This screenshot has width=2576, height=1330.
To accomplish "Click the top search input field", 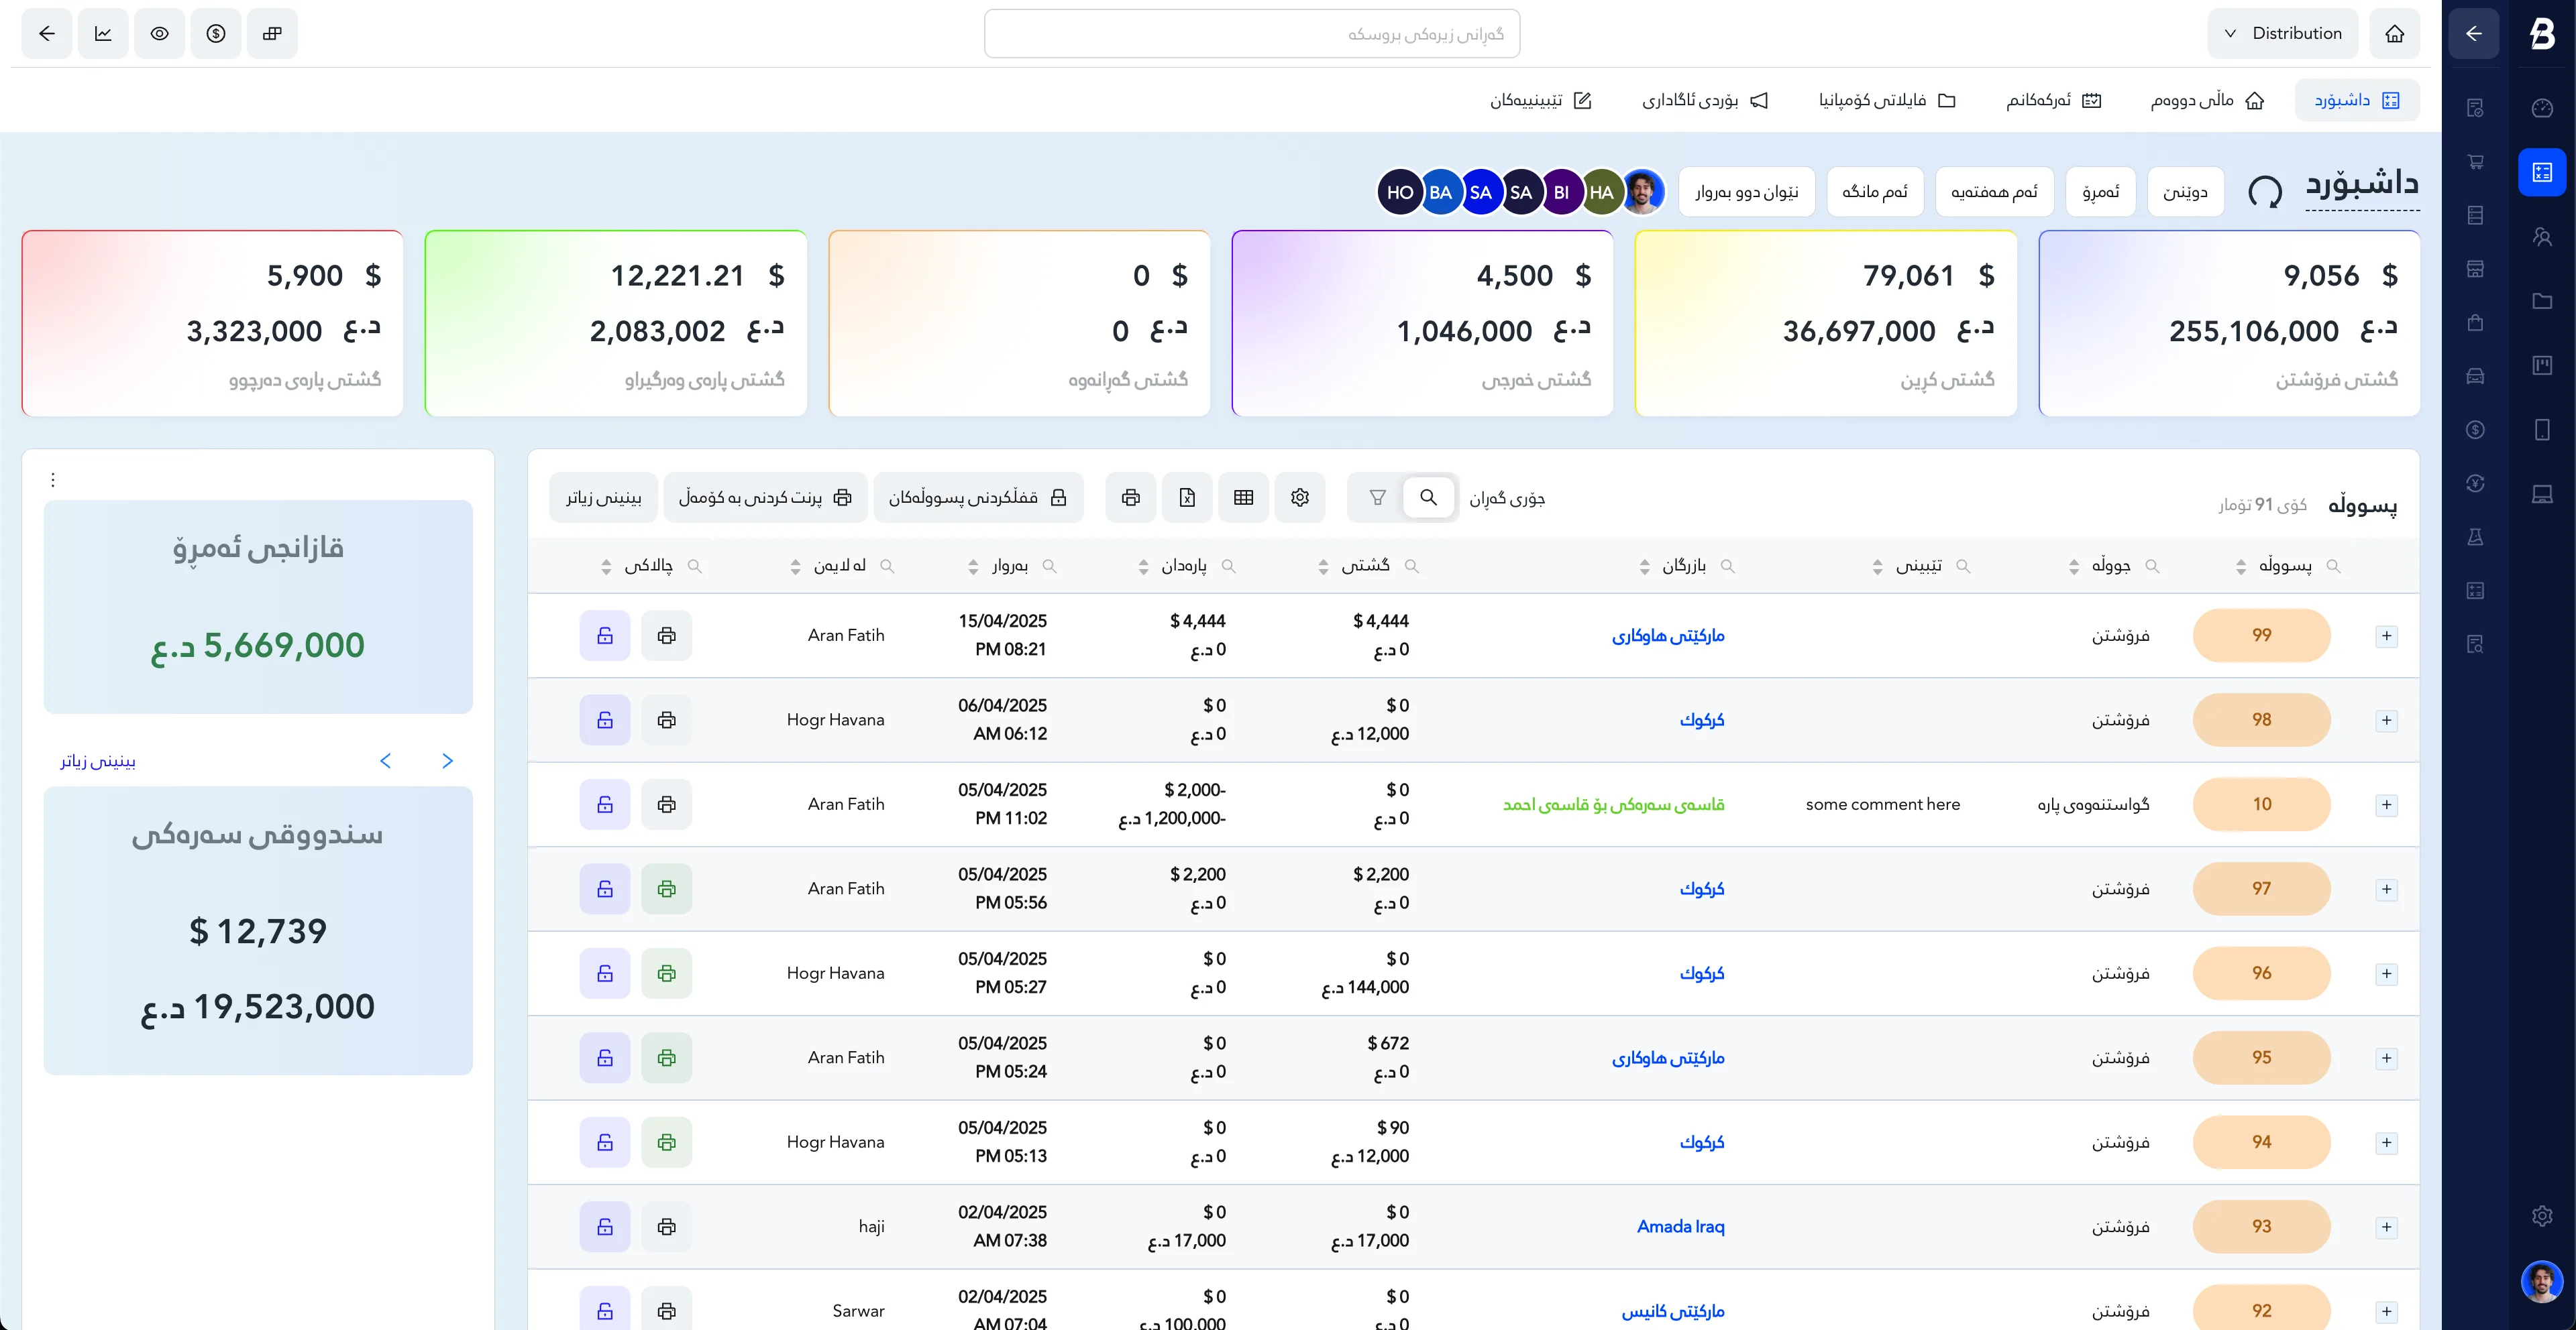I will (x=1251, y=34).
